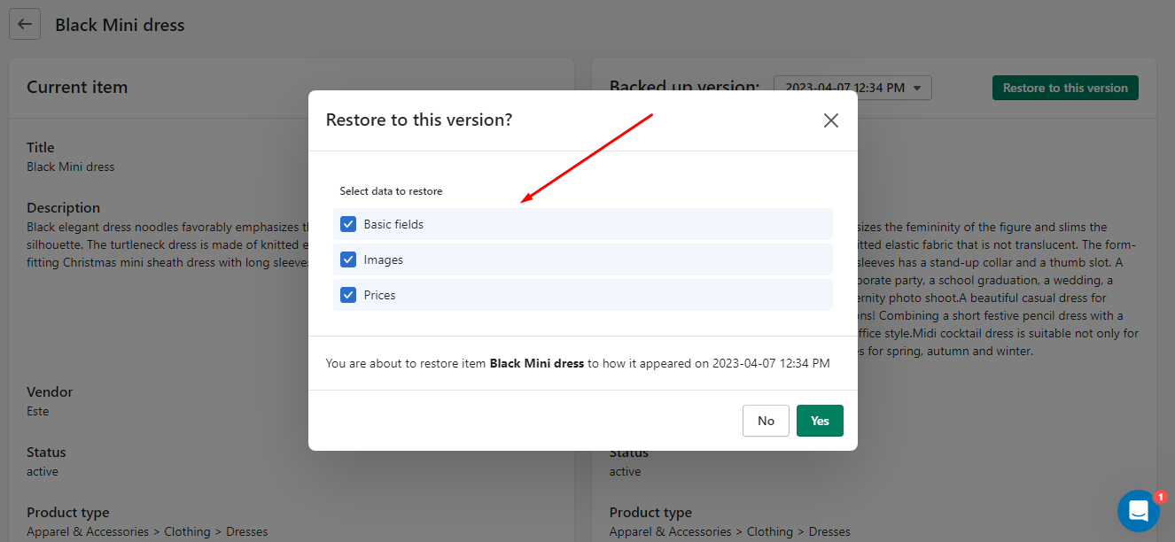The width and height of the screenshot is (1175, 542).
Task: Open the Dresses link under Current item
Action: click(246, 531)
